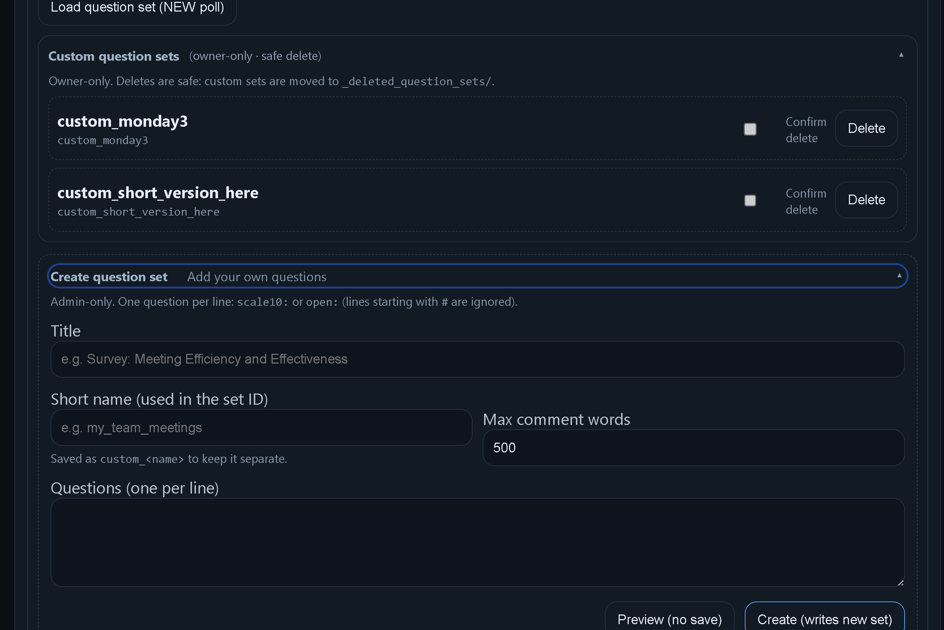Viewport: 944px width, 630px height.
Task: Click the Custom question sets heading
Action: pyautogui.click(x=114, y=56)
